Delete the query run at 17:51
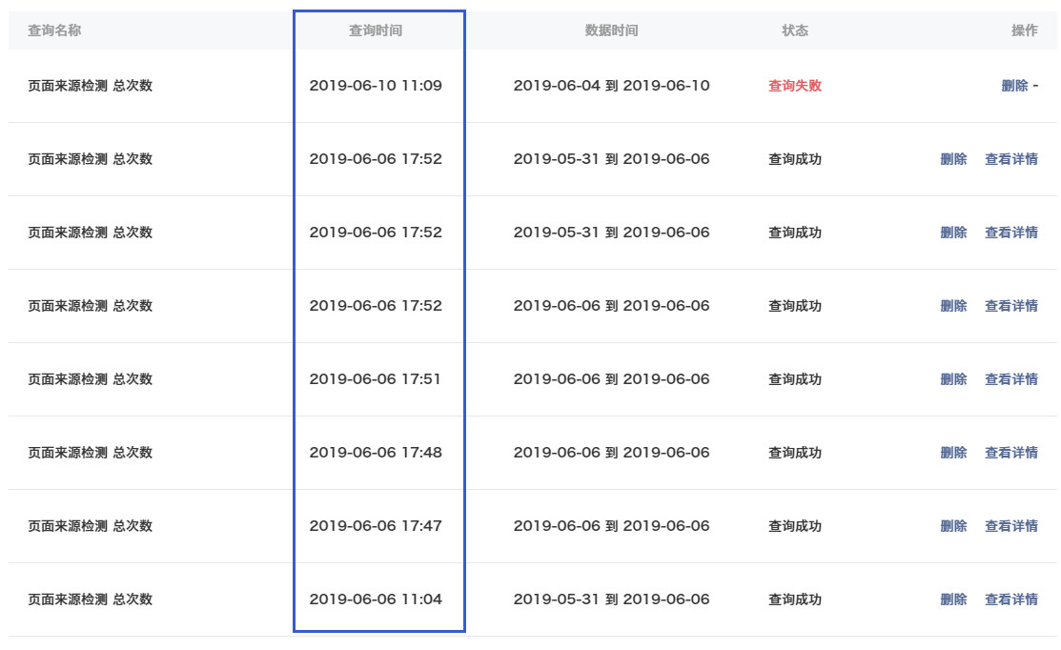 (x=953, y=379)
